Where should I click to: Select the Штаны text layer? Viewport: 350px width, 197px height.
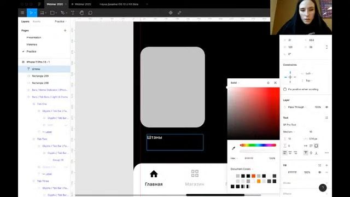pos(44,69)
